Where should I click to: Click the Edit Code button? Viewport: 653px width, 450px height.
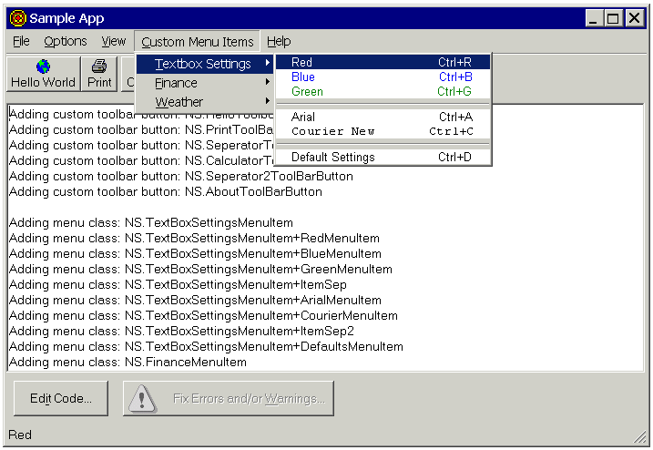pos(61,398)
